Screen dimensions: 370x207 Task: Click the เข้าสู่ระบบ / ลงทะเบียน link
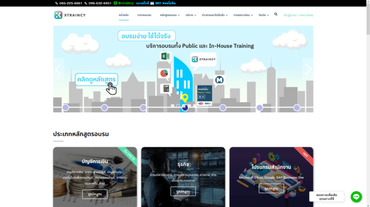(298, 15)
